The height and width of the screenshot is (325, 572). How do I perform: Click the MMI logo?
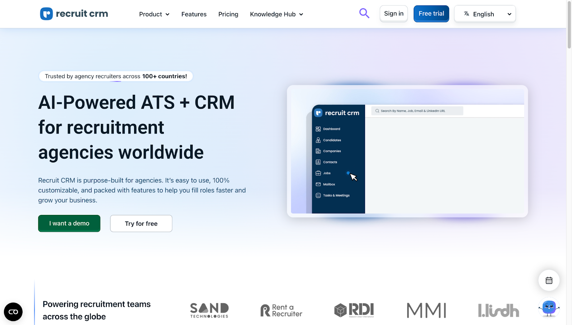point(426,310)
